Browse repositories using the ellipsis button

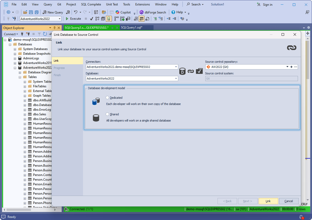(296, 67)
